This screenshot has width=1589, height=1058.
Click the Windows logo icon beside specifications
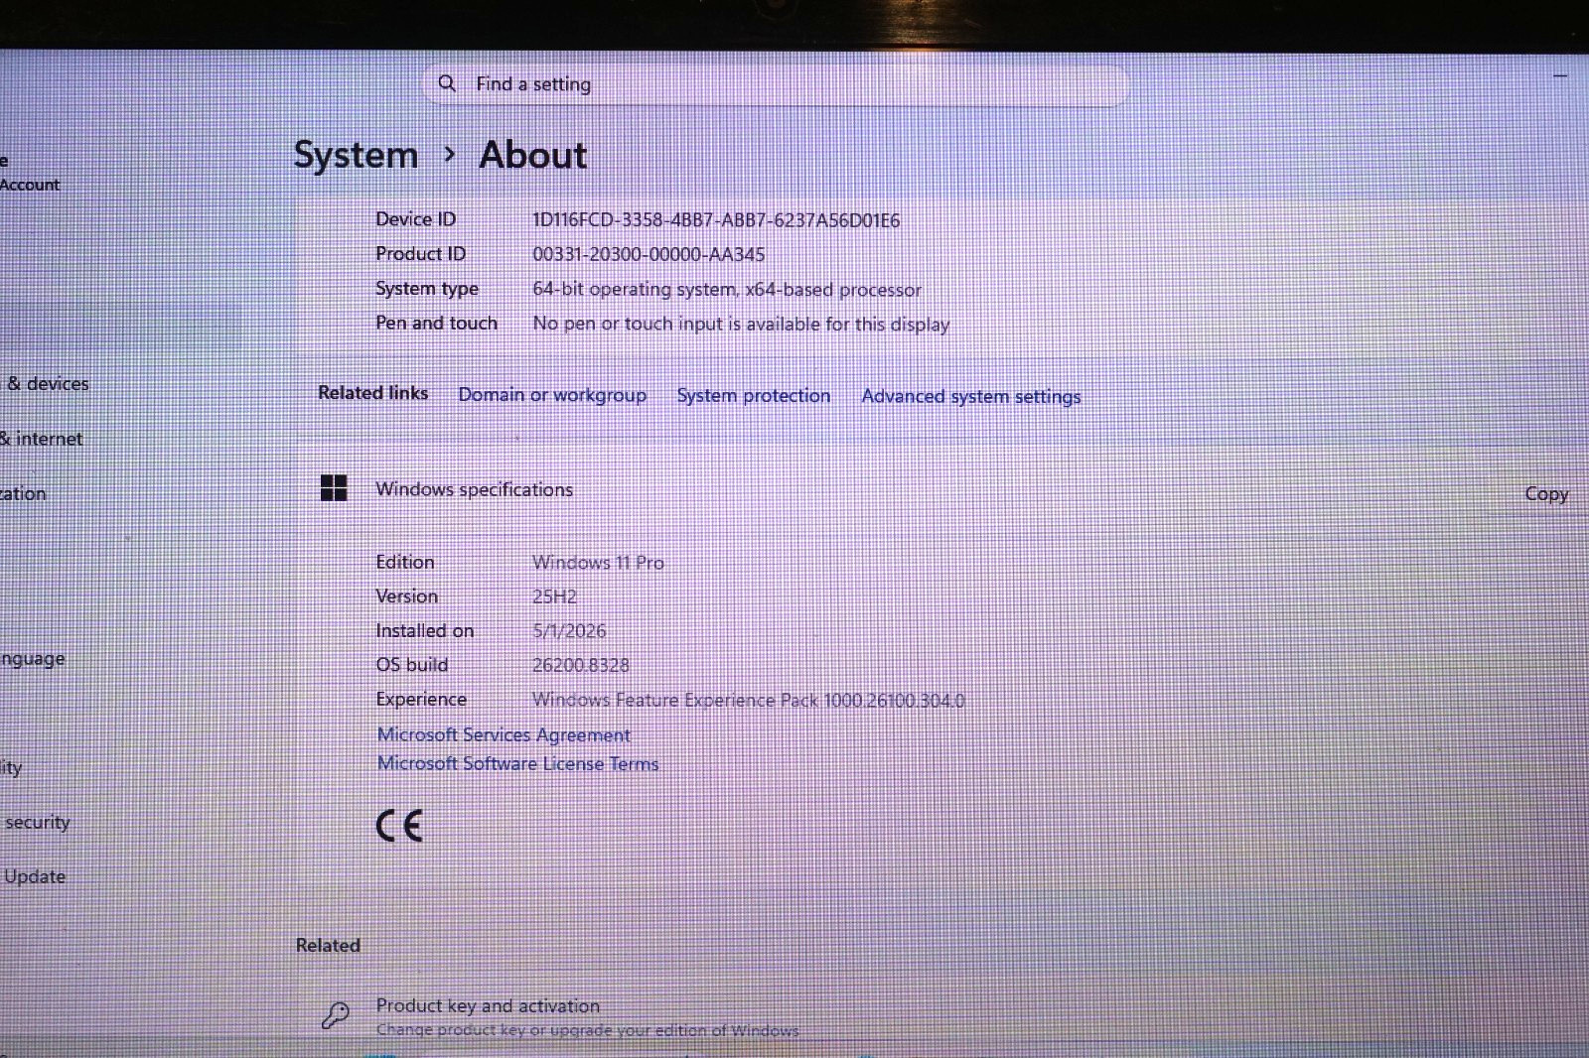(334, 487)
